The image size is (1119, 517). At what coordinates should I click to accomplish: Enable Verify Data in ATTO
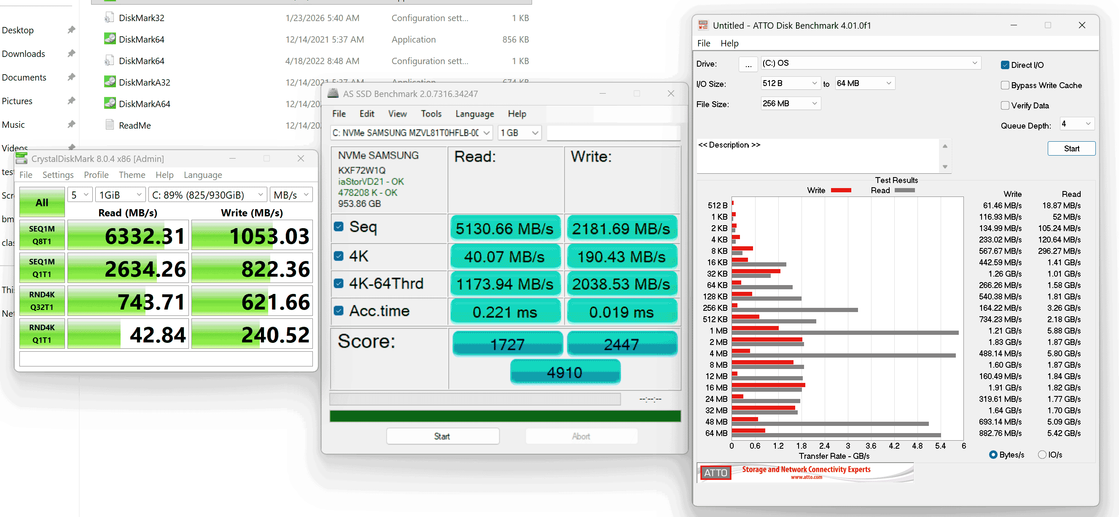[1005, 105]
